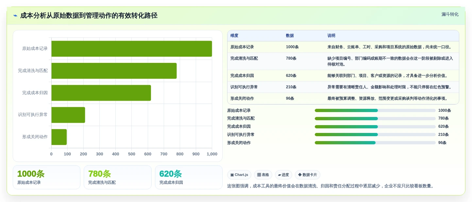Click the 完成清洗与匹配 chart axis label
The width and height of the screenshot is (472, 202).
[x=33, y=71]
